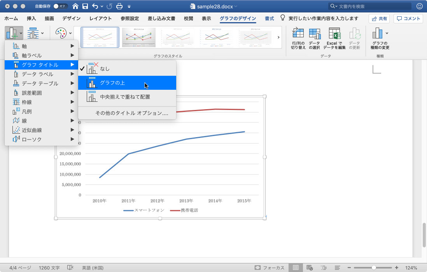Viewport: 427px width, 272px height.
Task: Expand the chart type change dropdown arrow
Action: point(387,33)
